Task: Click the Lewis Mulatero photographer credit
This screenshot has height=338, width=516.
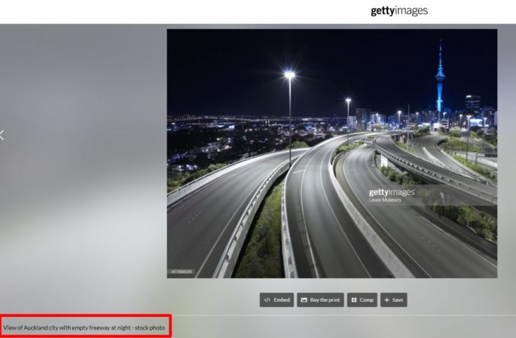Action: 386,200
